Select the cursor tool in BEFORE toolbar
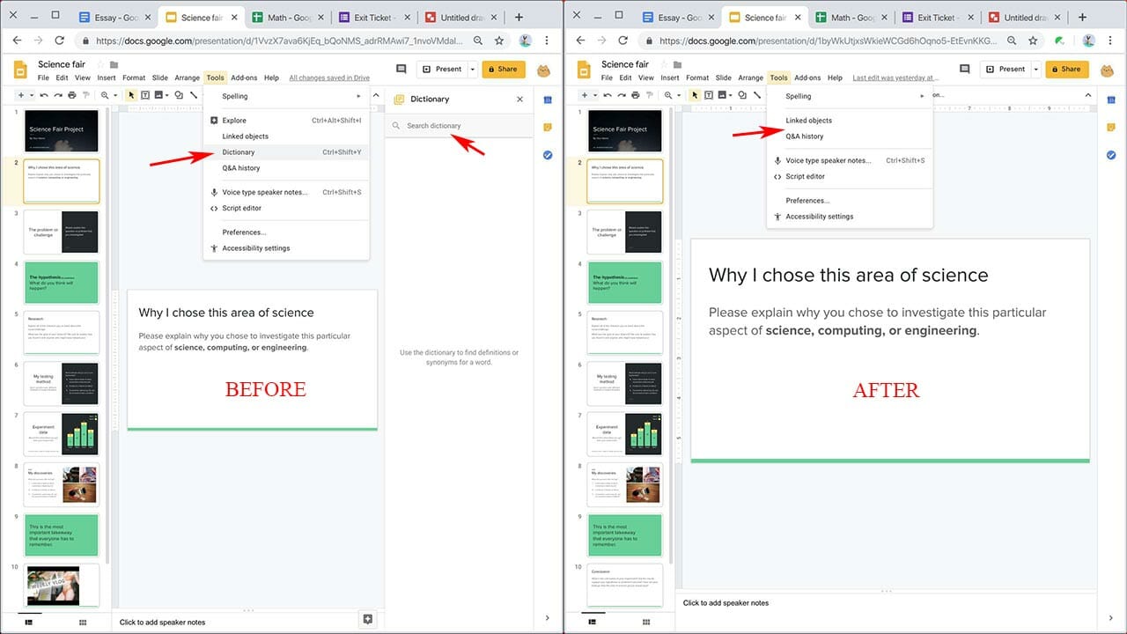The image size is (1127, 634). 131,95
